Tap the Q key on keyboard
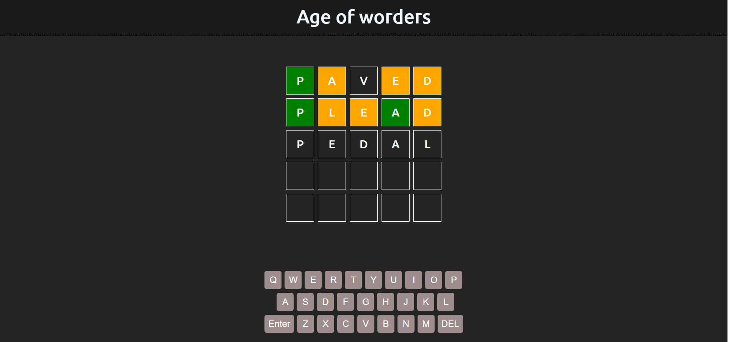The height and width of the screenshot is (342, 729). click(273, 280)
